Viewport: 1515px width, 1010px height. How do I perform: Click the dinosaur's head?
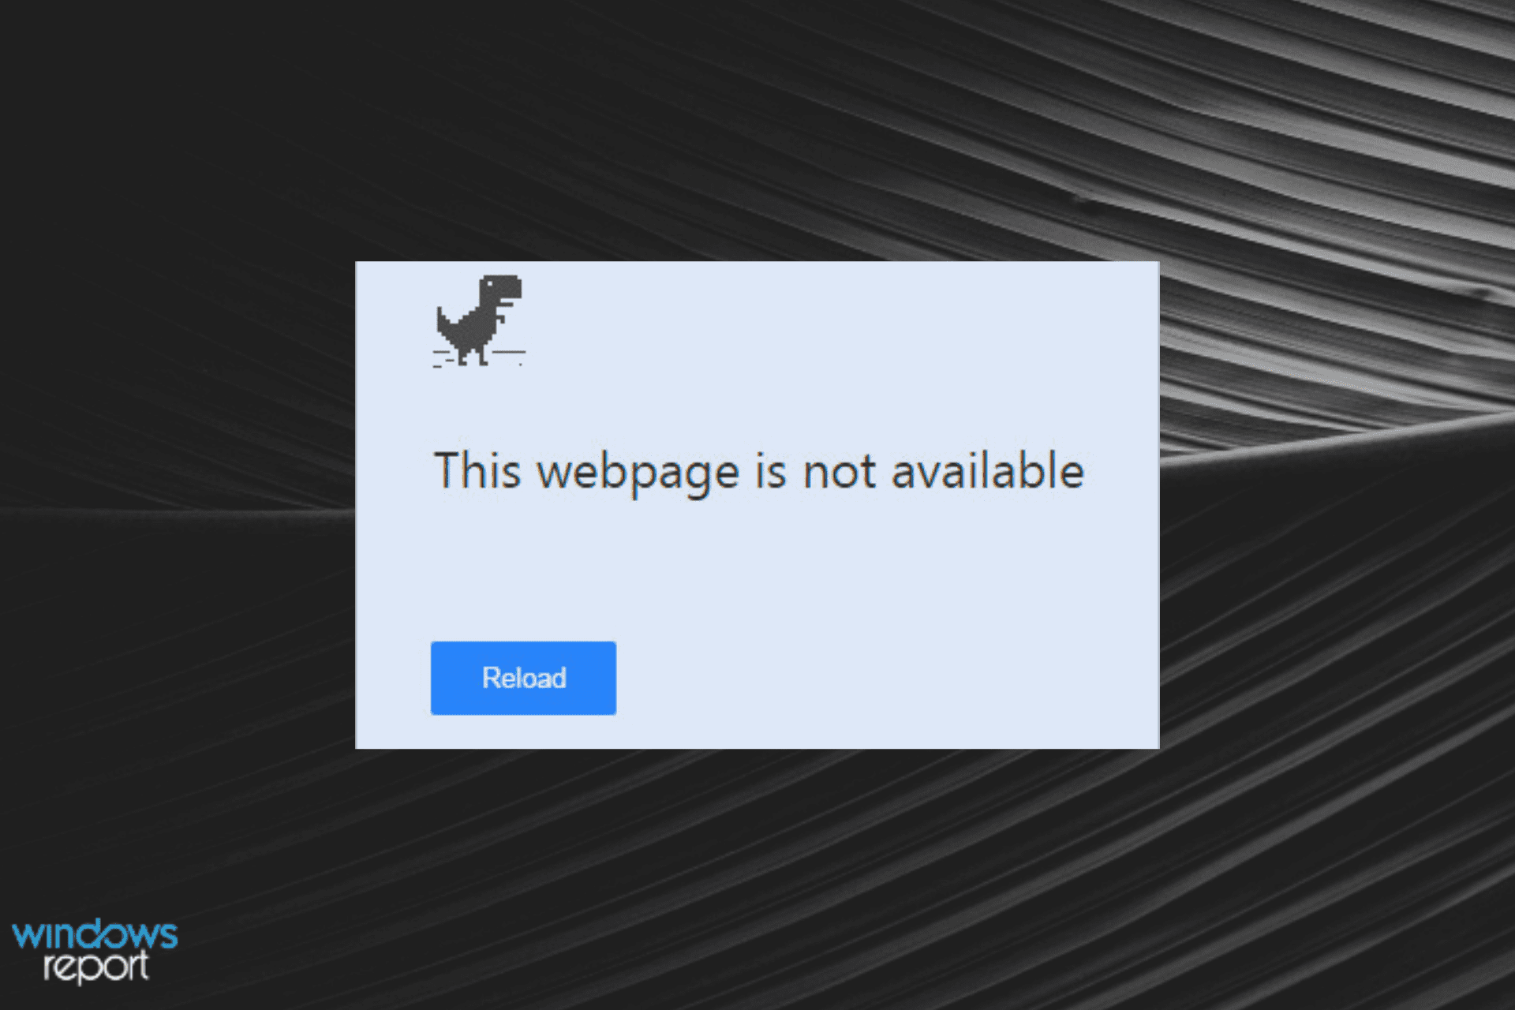tap(502, 289)
